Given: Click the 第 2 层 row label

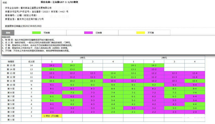Looking at the screenshot, I should pyautogui.click(x=11, y=116).
